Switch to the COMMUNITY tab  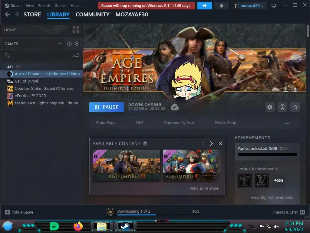(x=93, y=15)
